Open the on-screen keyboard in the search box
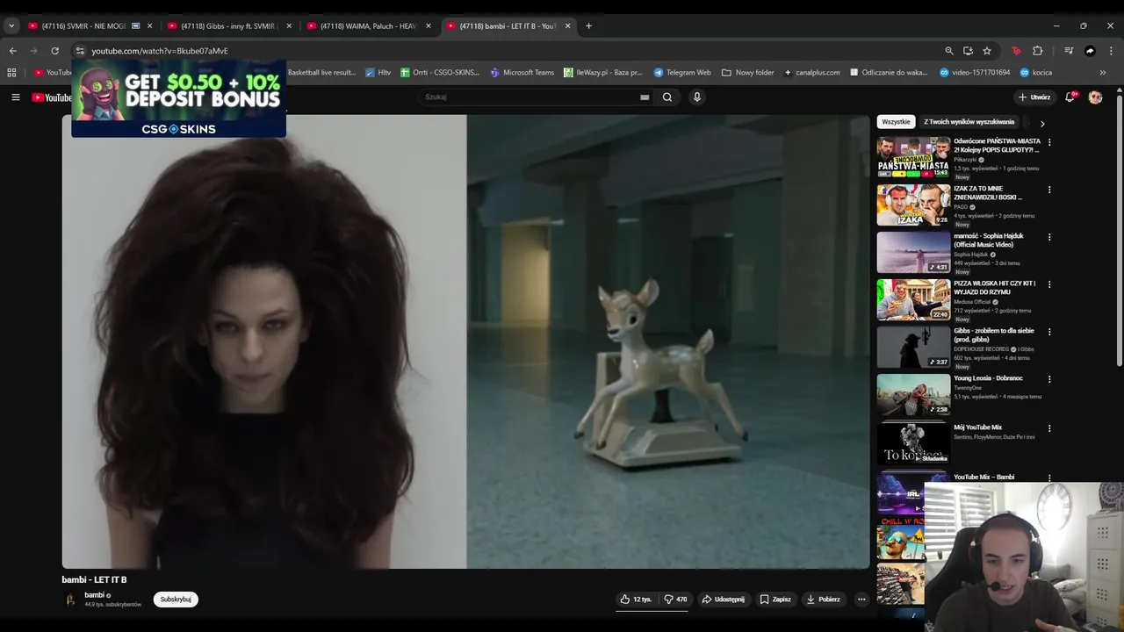Screen dimensions: 1124x632 pyautogui.click(x=645, y=97)
